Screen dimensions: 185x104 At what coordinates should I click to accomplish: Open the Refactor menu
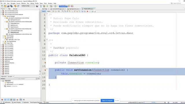click(x=23, y=3)
